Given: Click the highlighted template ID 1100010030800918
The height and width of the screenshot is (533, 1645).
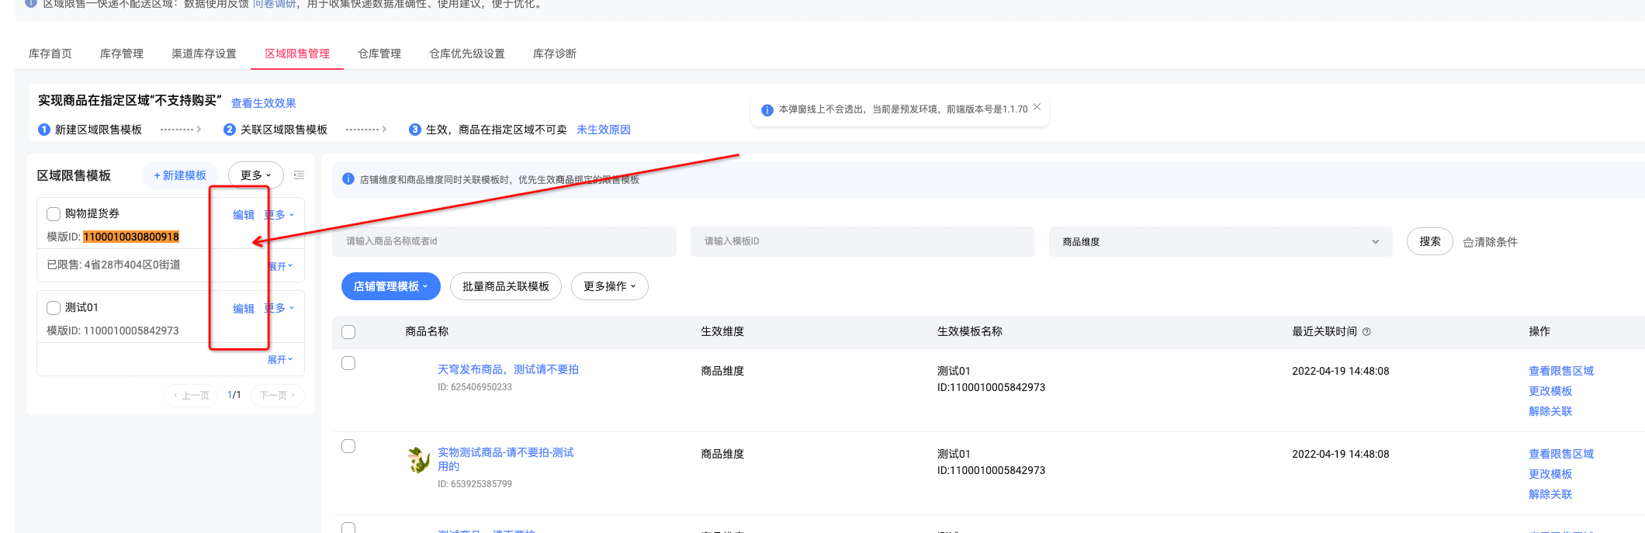Looking at the screenshot, I should [x=131, y=237].
